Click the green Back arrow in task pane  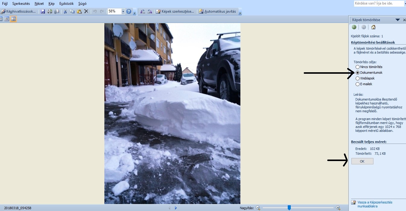(x=354, y=27)
